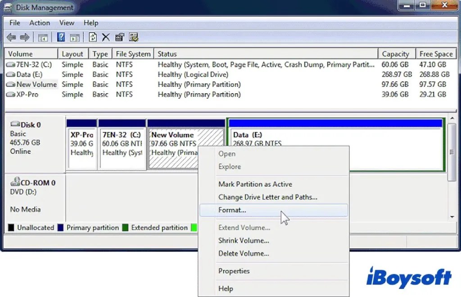The image size is (461, 297).
Task: Select the Delete (X) toolbar icon
Action: click(x=105, y=37)
